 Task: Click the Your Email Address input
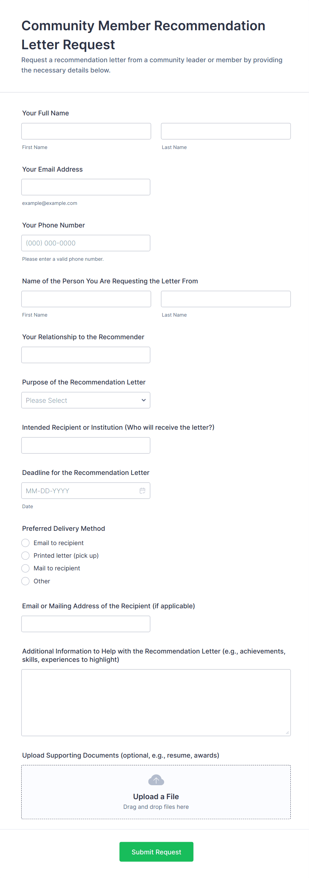coord(85,187)
